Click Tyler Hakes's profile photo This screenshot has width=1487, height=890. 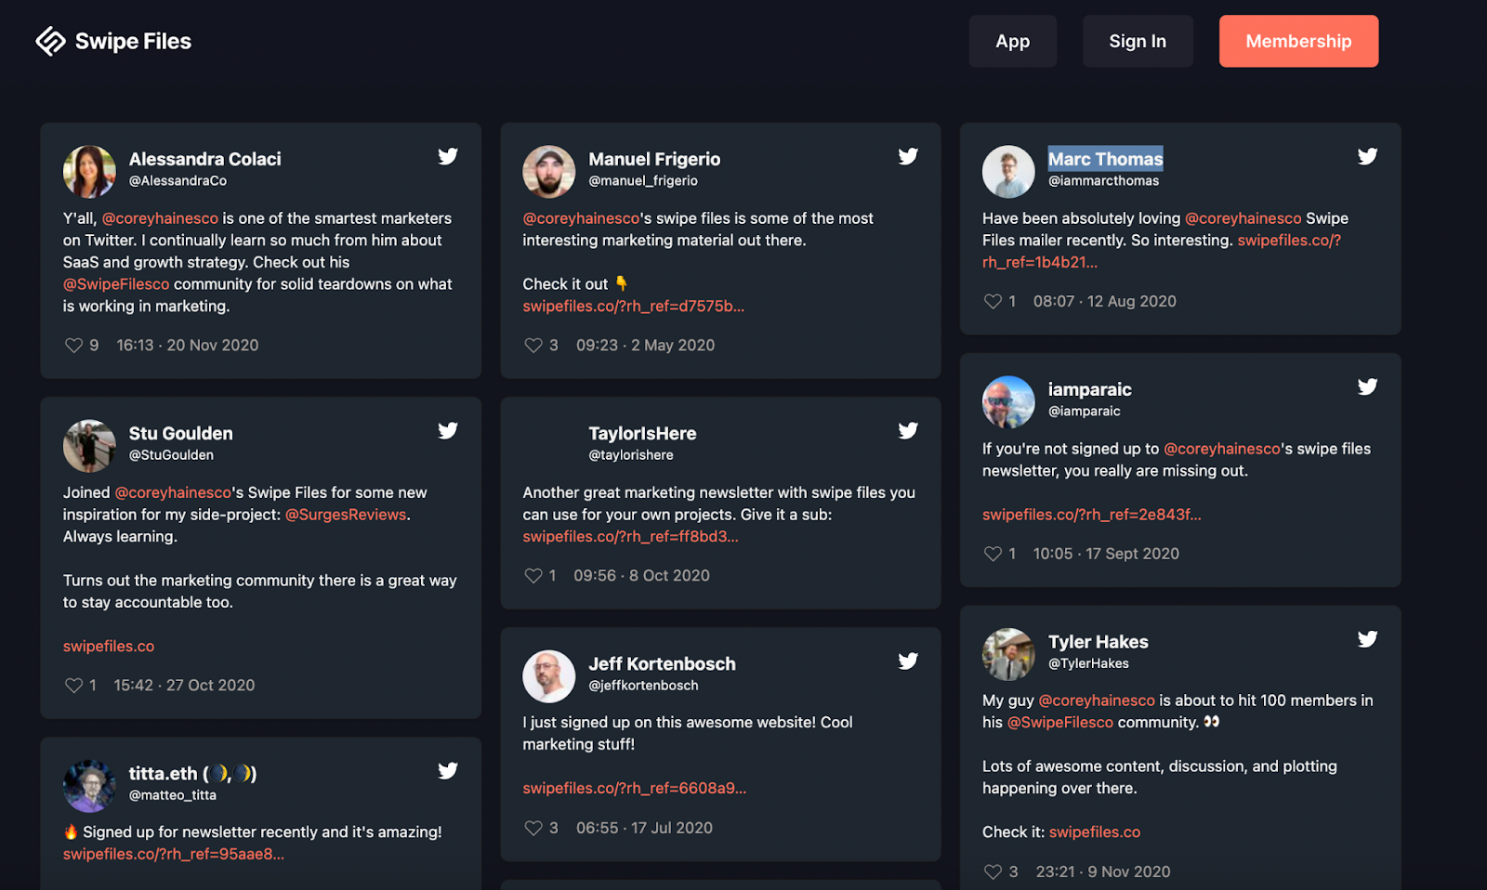tap(1008, 655)
